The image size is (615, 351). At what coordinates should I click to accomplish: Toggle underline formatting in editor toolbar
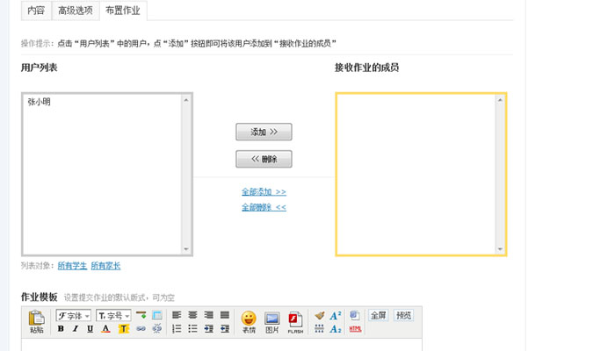[x=90, y=329]
